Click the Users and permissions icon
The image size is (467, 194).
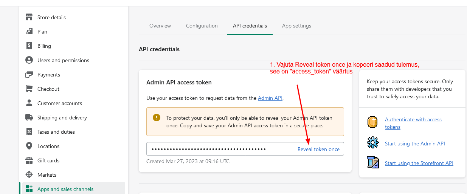[29, 60]
